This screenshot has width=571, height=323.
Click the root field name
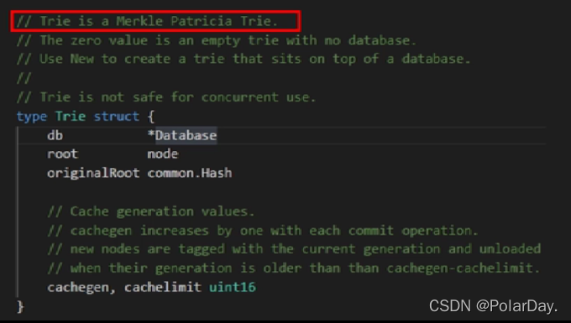[62, 154]
